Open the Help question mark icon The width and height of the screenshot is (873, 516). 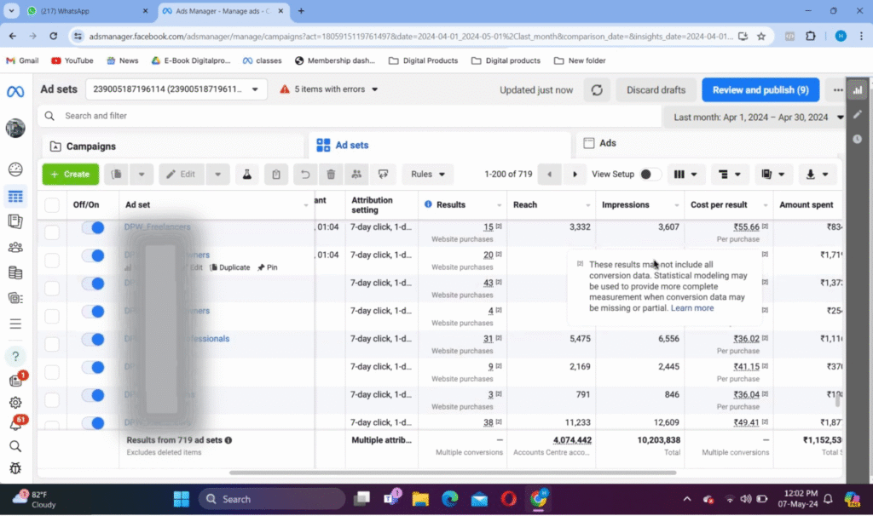point(15,356)
